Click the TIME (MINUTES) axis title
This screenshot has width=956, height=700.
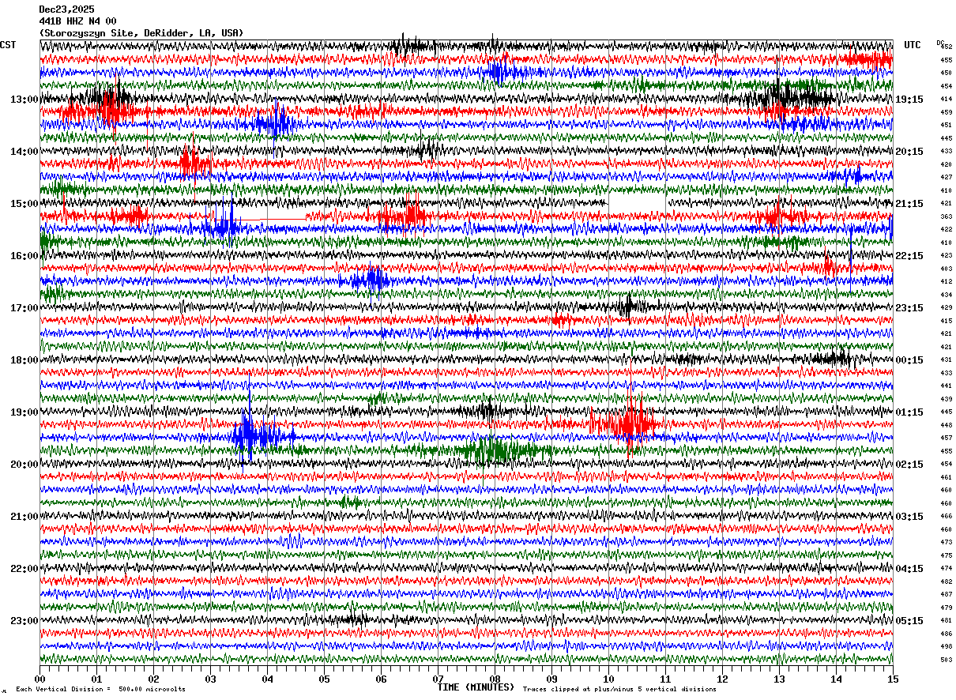click(476, 687)
